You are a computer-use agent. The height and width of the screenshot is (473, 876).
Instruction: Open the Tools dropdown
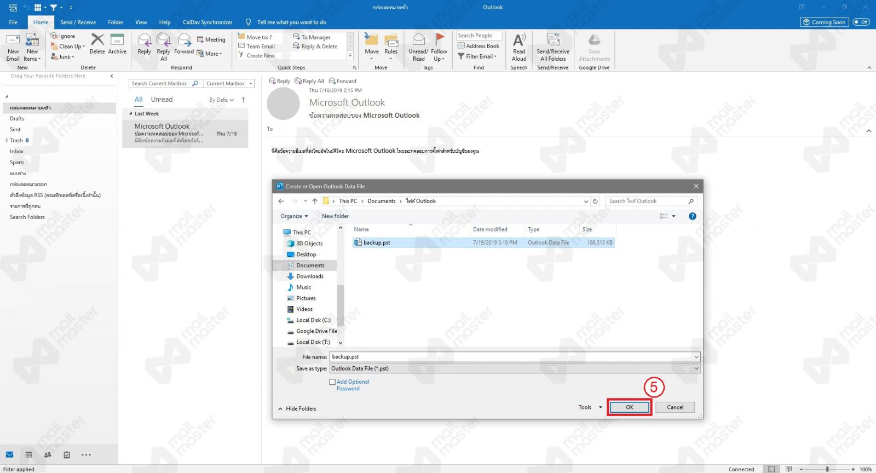pyautogui.click(x=590, y=407)
